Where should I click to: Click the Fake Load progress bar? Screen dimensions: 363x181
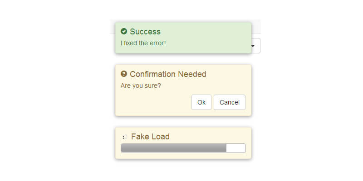[183, 148]
